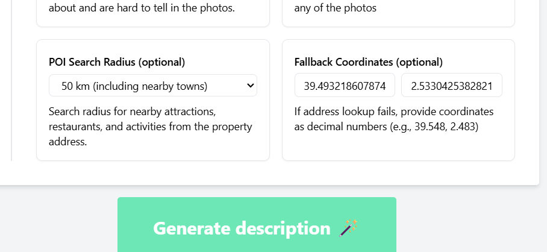Click the chevron arrow of radius dropdown
Image resolution: width=547 pixels, height=252 pixels.
coord(250,86)
